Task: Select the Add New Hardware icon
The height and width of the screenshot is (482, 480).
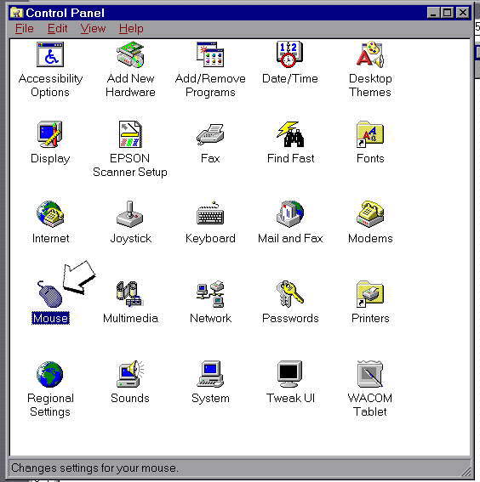Action: pyautogui.click(x=130, y=54)
